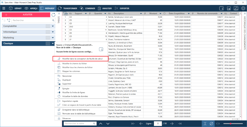Viewport: 247px width, 127px height.
Task: Toggle the row height fit button in the bottom bar
Action: click(x=205, y=123)
